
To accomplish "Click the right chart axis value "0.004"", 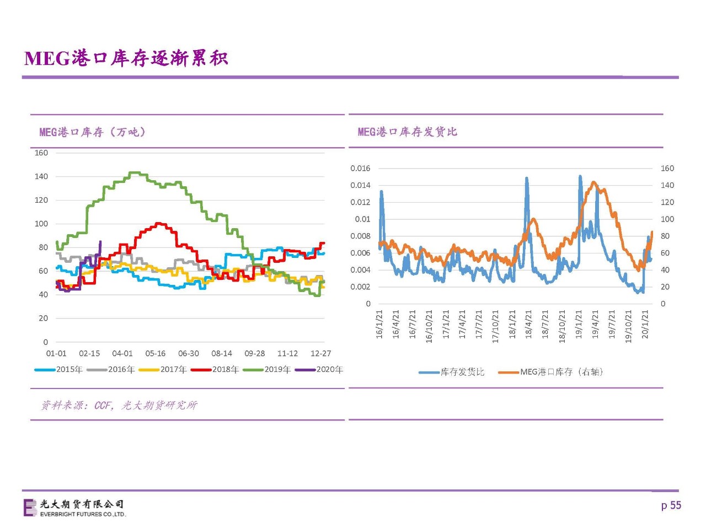I will 360,269.
